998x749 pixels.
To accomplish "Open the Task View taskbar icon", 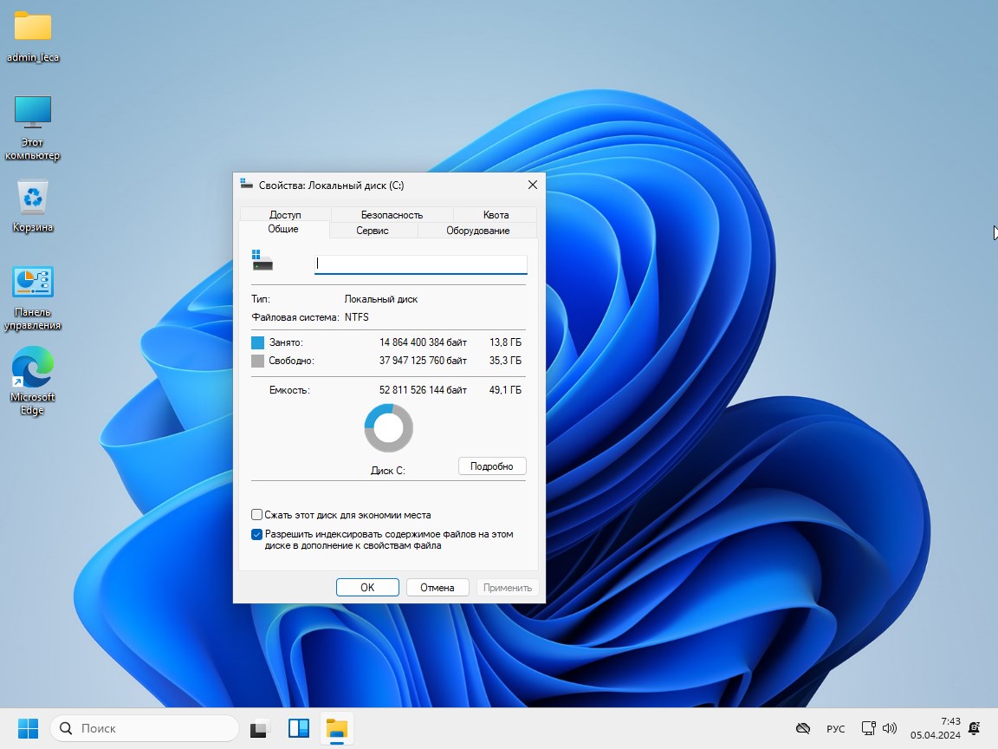I will coord(260,728).
